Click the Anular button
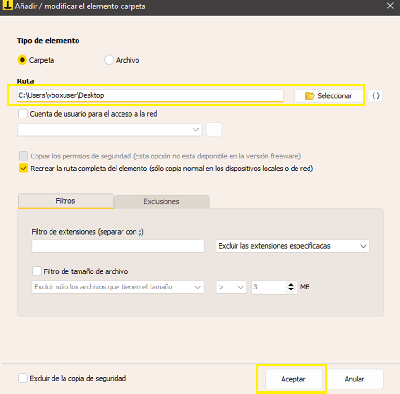Screen dimensions: 400x394 (x=354, y=379)
